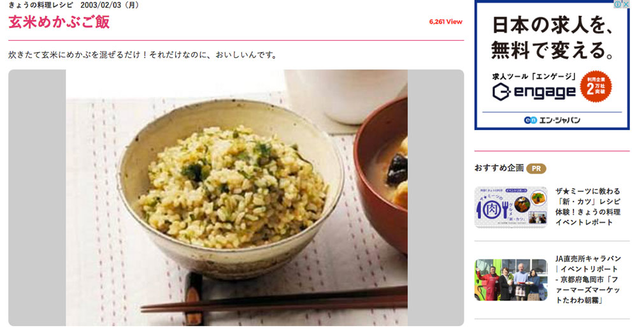This screenshot has height=331, width=637.
Task: Click the 6,261 View counter
Action: [446, 22]
